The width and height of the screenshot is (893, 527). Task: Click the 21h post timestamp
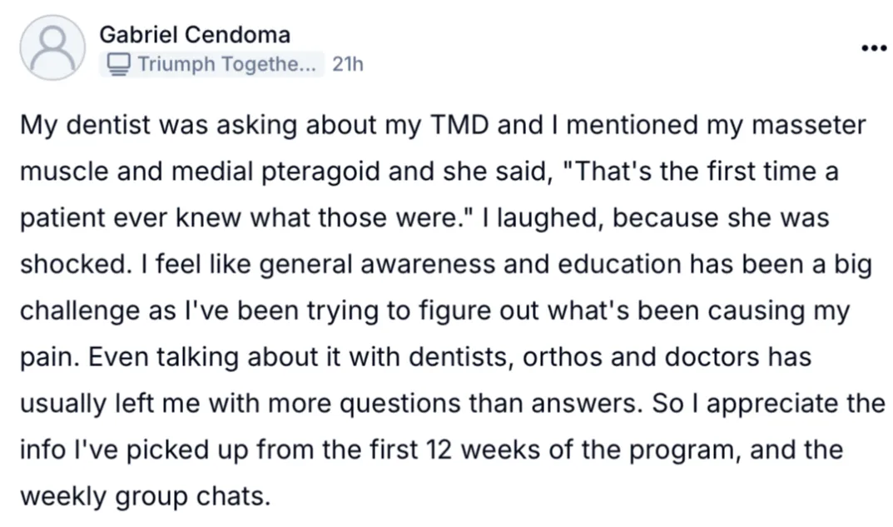coord(347,64)
